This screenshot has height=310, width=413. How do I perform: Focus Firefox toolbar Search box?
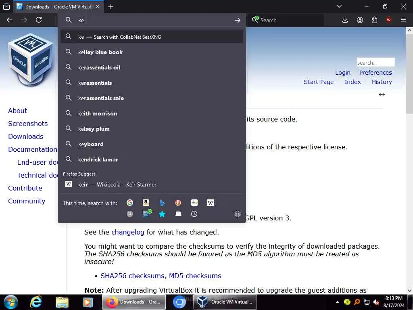pyautogui.click(x=286, y=20)
